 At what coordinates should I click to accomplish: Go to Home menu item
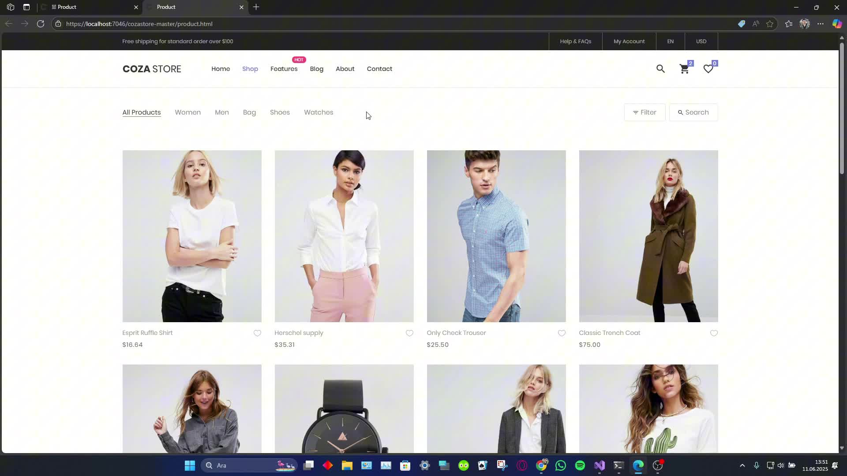(221, 69)
